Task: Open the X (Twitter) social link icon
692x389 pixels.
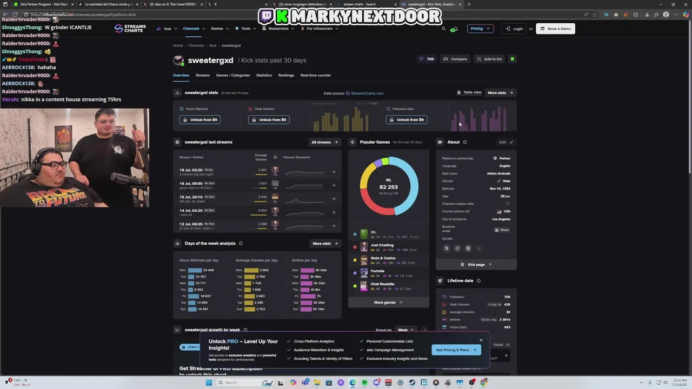Action: 447,249
